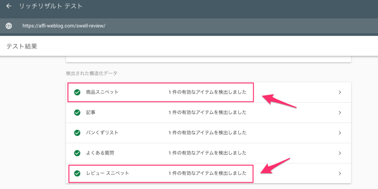Click the リッチリザルト テスト title

point(51,6)
